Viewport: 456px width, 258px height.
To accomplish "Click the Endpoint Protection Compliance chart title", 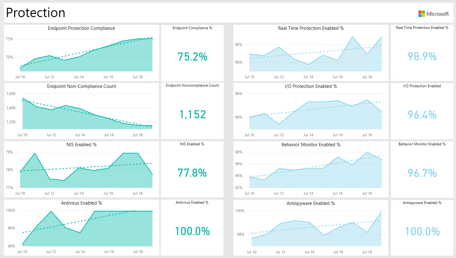I will (81, 28).
